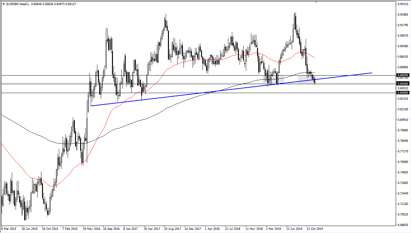Expand the symbol dropdown arrow beside EURGBP,Weekly
Image resolution: width=411 pixels, height=233 pixels.
tap(4, 4)
